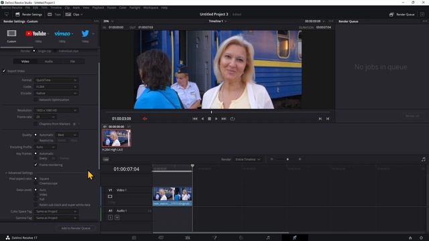The image size is (429, 241).
Task: Click the red bypass icon left of transport
Action: coord(145,119)
